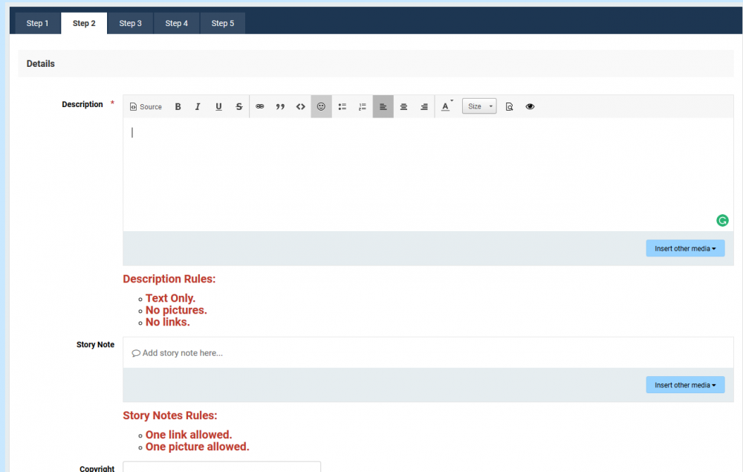Open the Step 5 tab
The image size is (743, 472).
pyautogui.click(x=222, y=23)
